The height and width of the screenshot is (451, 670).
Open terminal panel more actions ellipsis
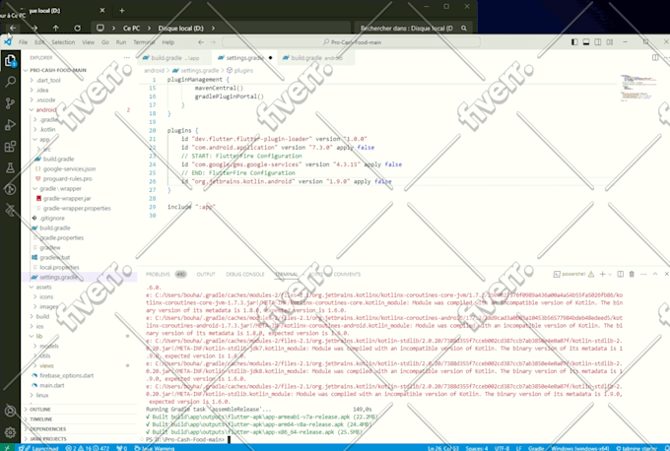click(643, 274)
